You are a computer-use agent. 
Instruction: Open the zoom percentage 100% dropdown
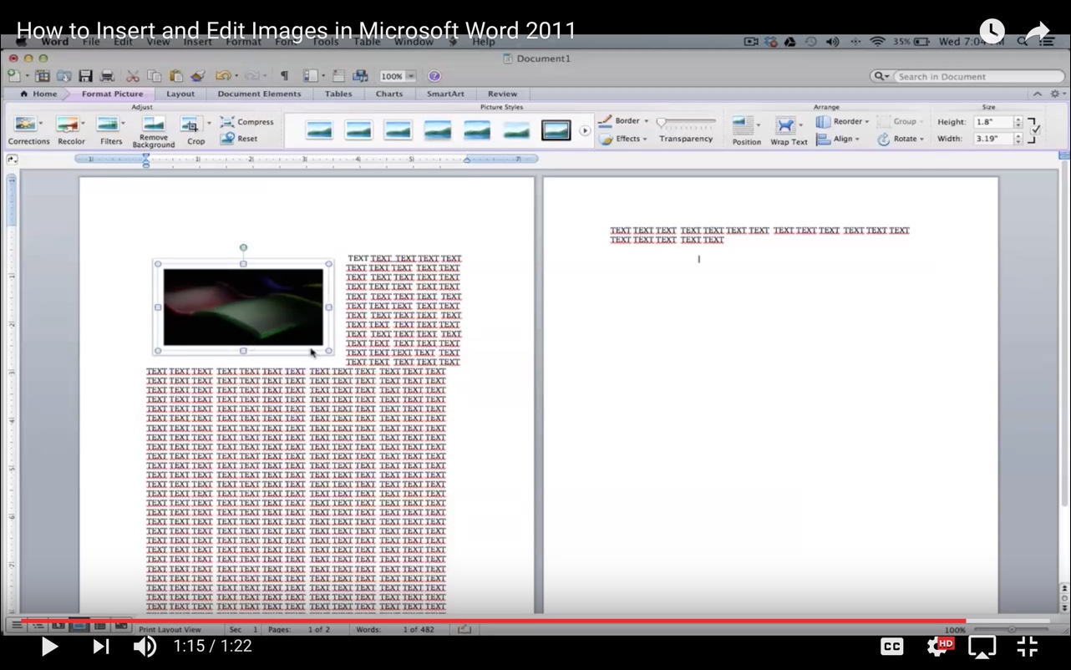click(x=398, y=76)
